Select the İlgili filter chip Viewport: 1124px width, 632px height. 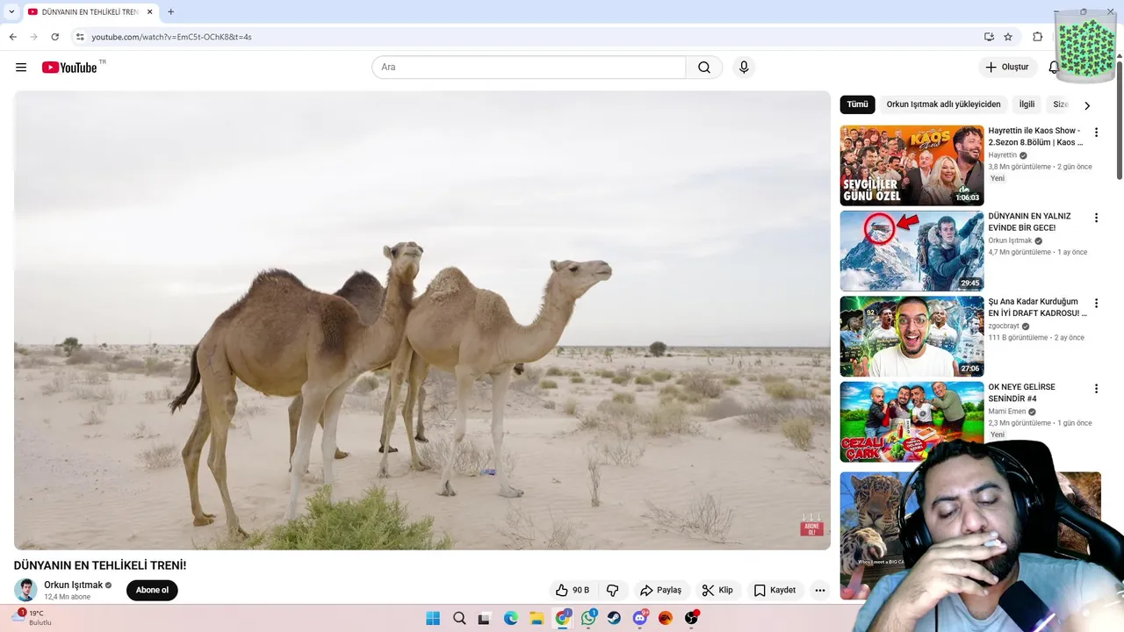point(1027,104)
